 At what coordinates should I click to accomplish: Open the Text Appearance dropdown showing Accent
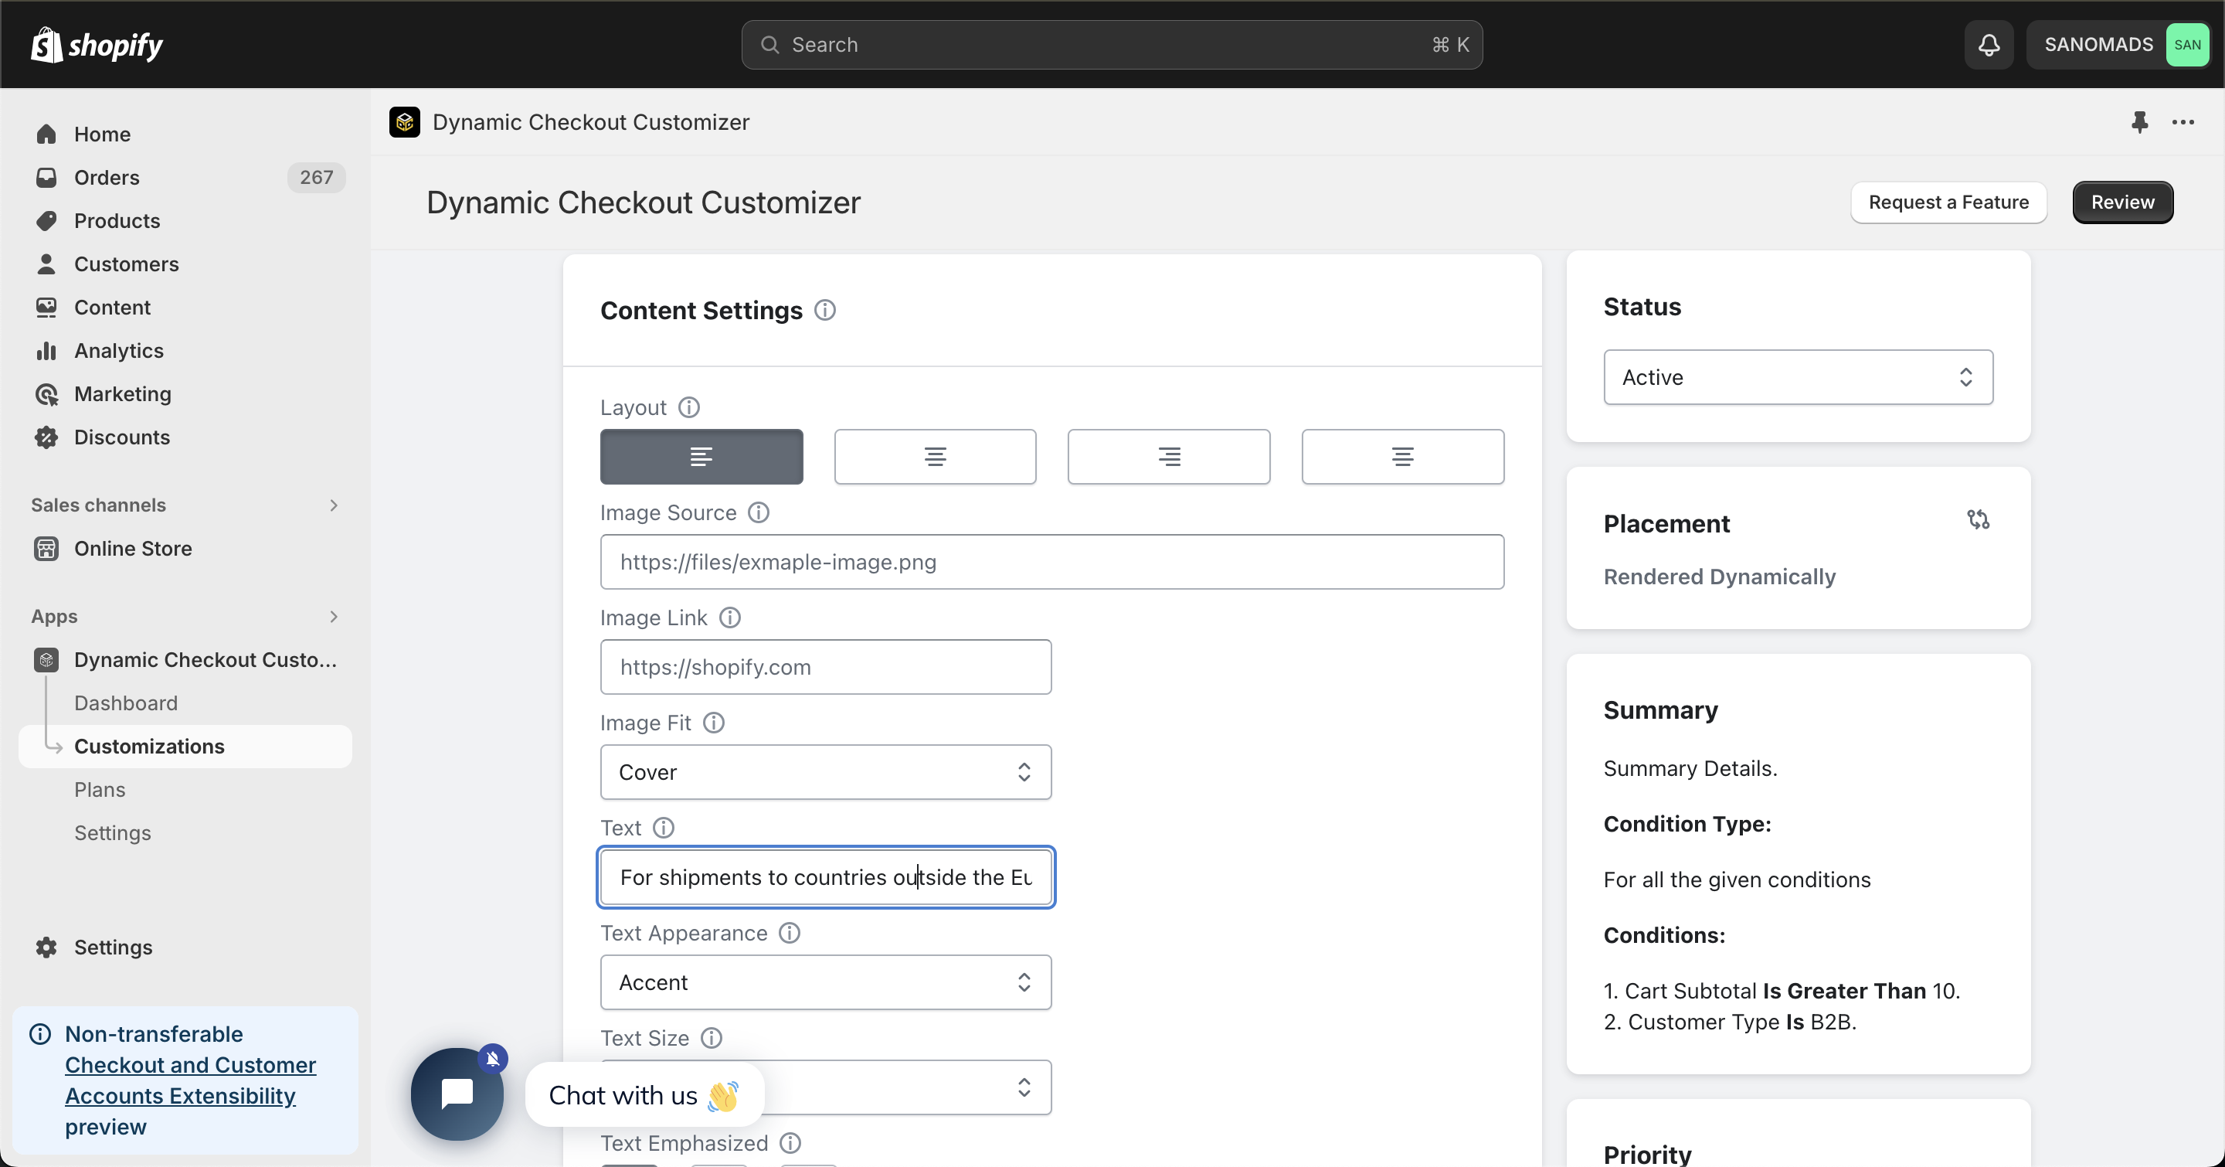pyautogui.click(x=826, y=983)
